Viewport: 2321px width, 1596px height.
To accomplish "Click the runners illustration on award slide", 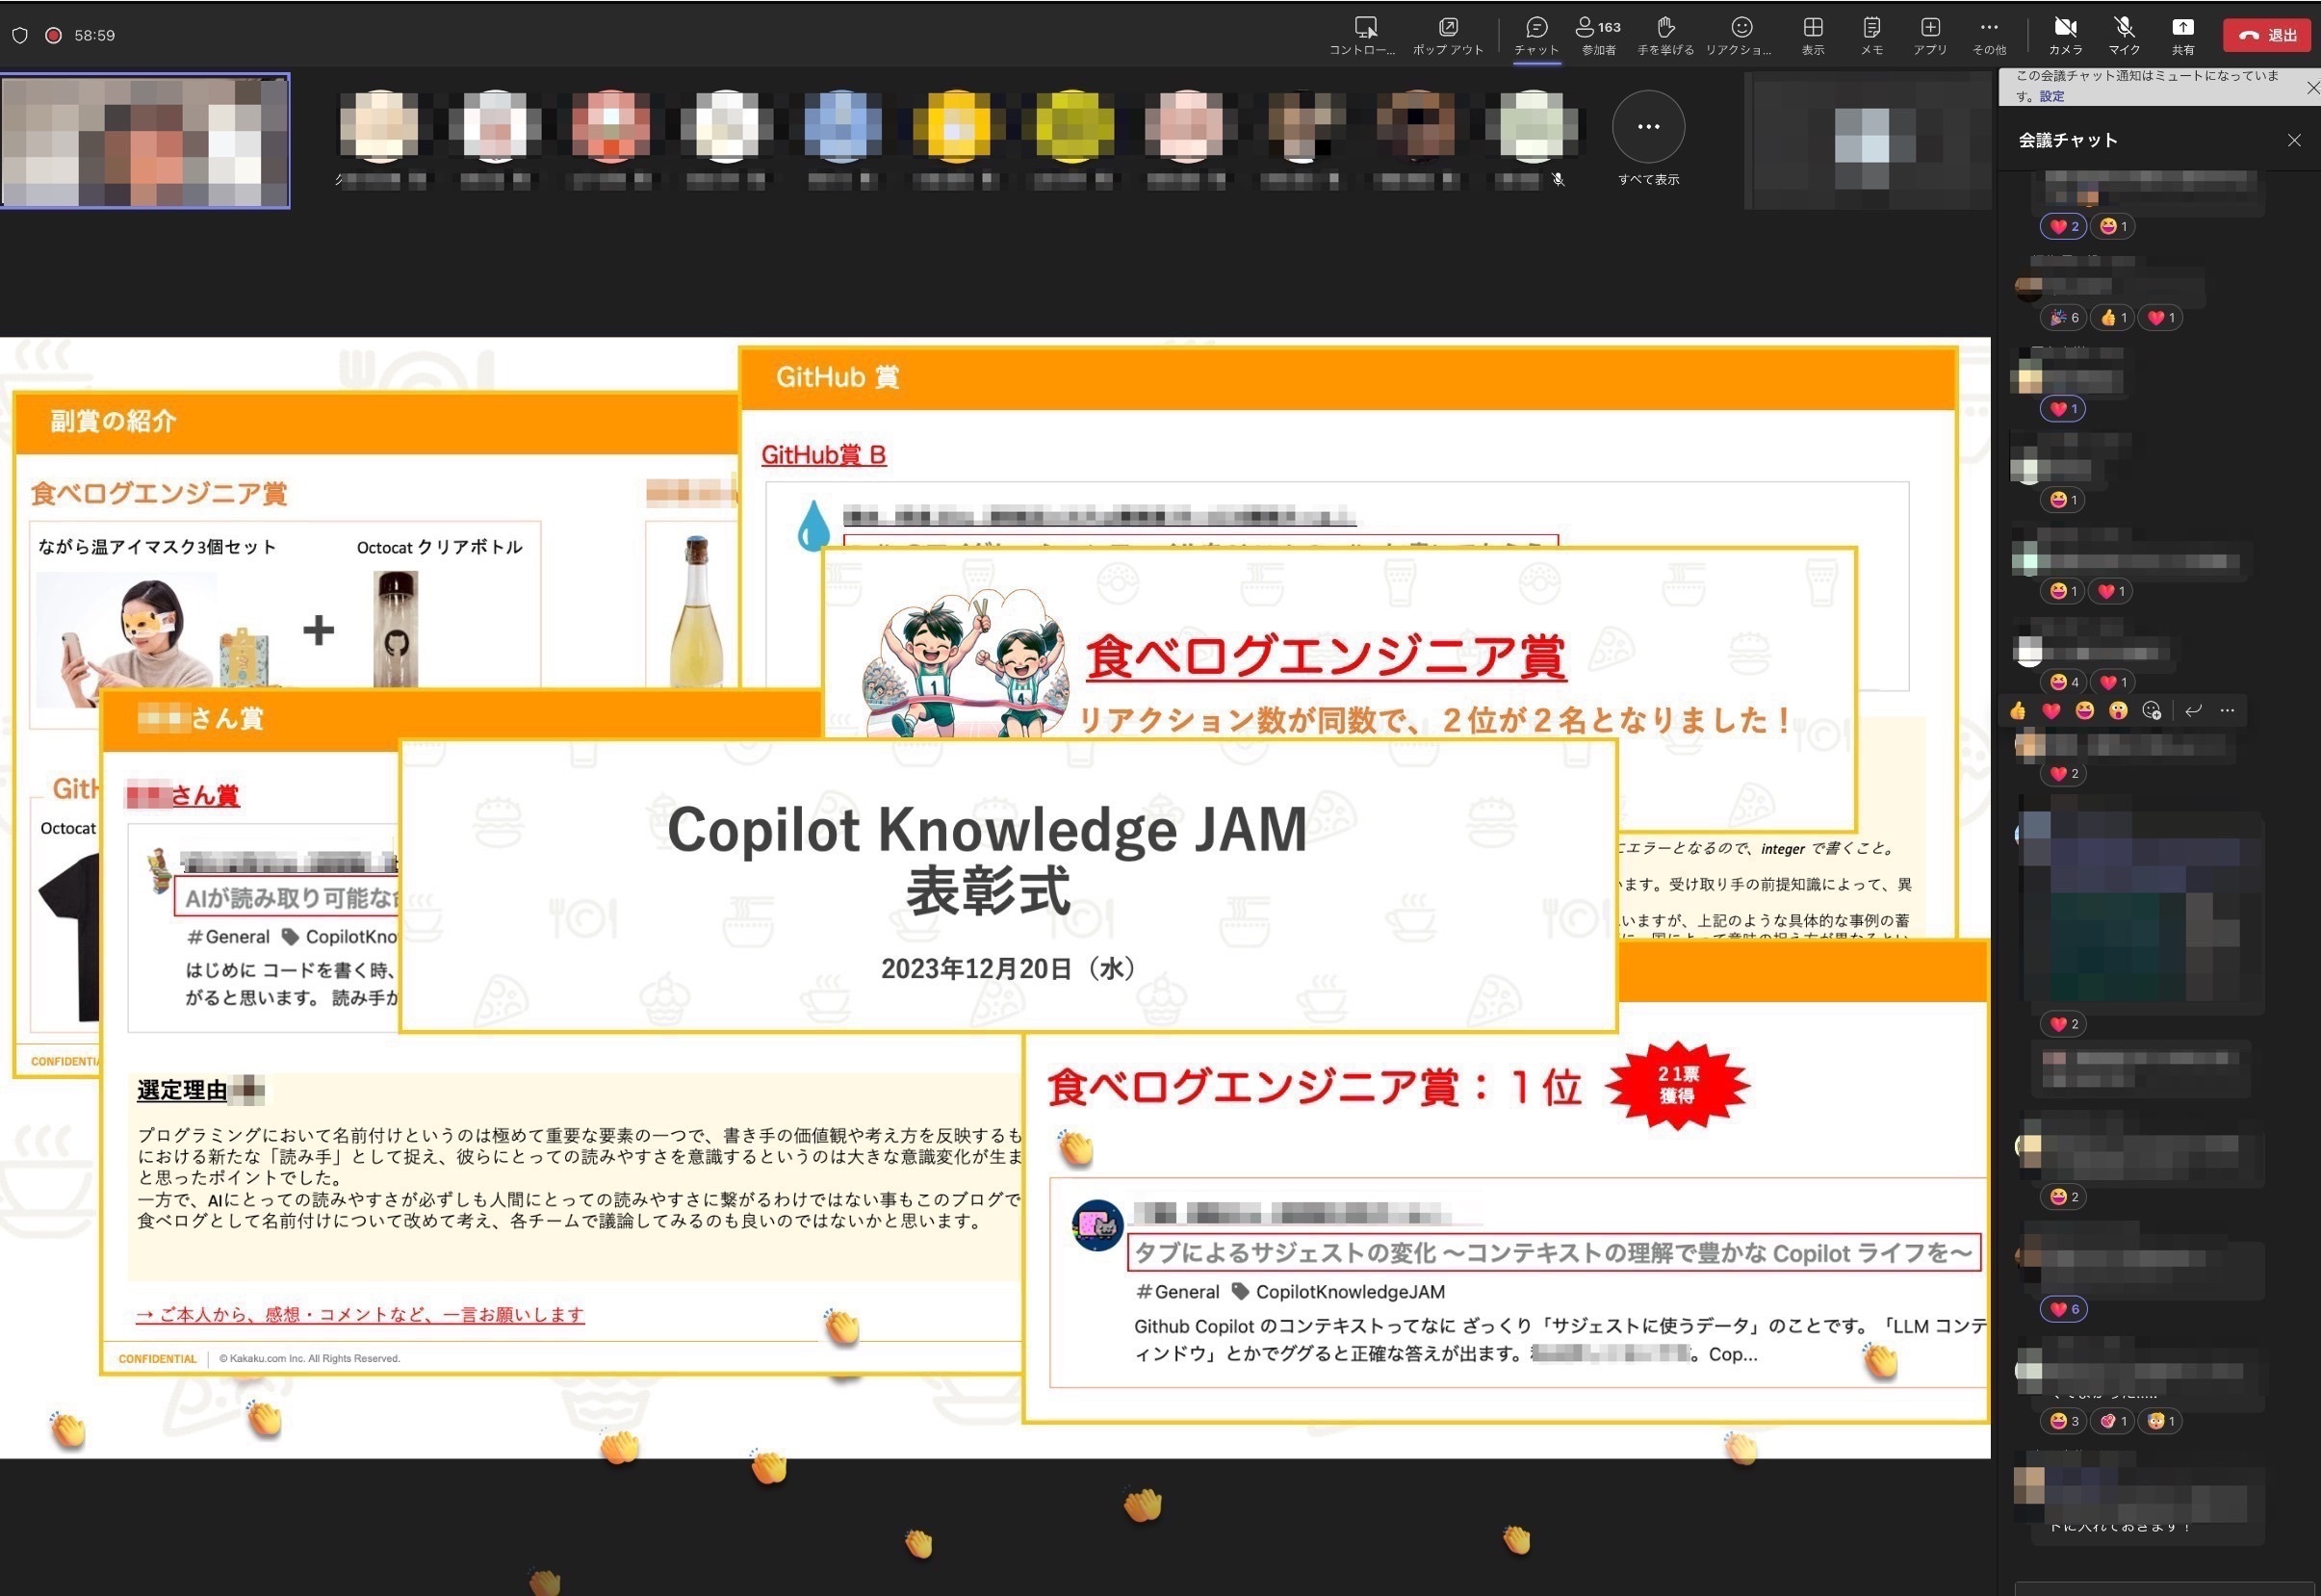I will tap(965, 663).
